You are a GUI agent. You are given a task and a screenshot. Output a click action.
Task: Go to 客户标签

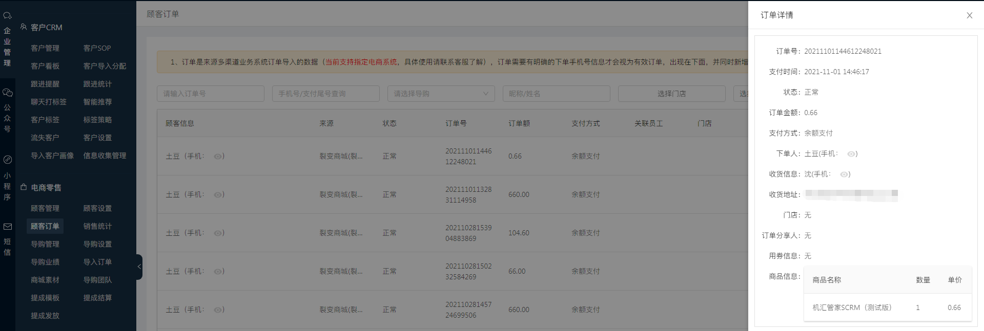45,120
